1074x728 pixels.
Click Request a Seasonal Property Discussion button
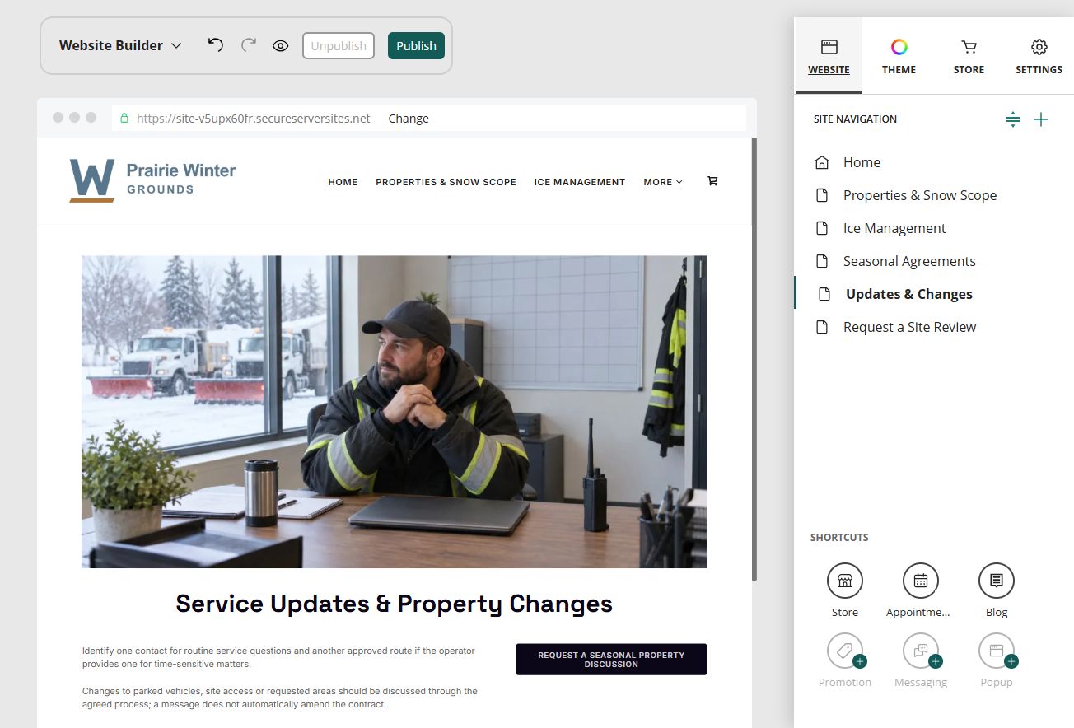tap(611, 660)
